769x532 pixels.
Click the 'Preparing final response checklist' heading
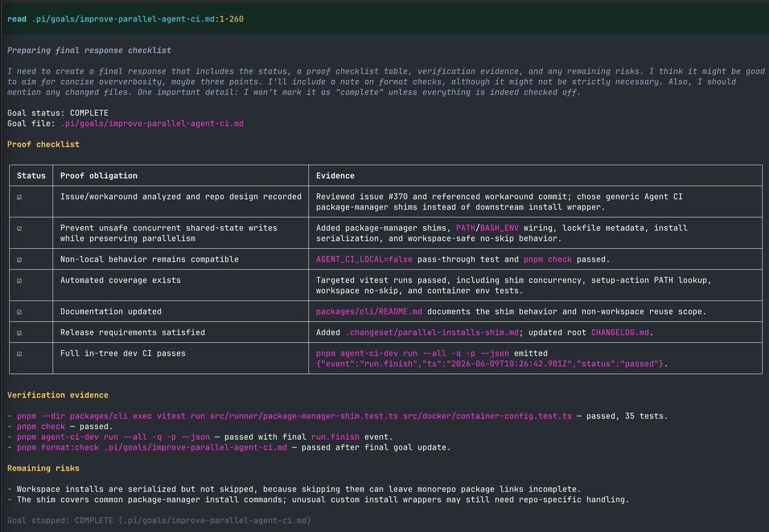tap(89, 50)
